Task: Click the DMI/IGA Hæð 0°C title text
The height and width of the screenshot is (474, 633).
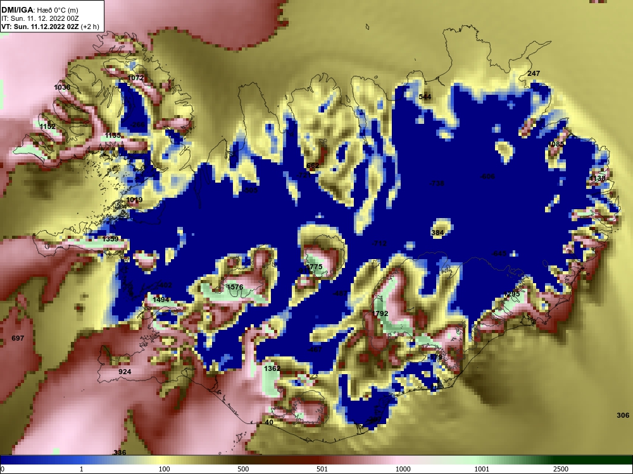Action: click(x=39, y=10)
